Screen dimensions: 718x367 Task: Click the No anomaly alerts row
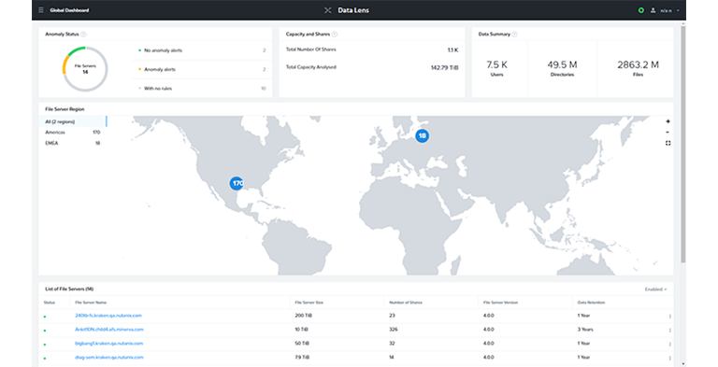(x=202, y=50)
